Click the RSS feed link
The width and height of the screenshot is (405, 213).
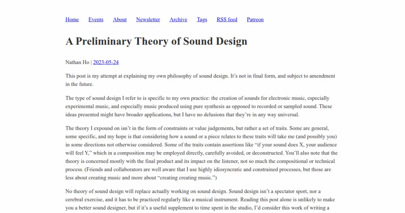[227, 20]
